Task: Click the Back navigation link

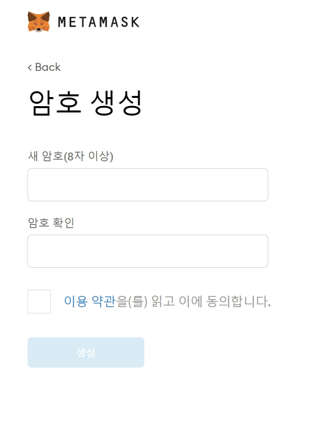Action: [44, 67]
